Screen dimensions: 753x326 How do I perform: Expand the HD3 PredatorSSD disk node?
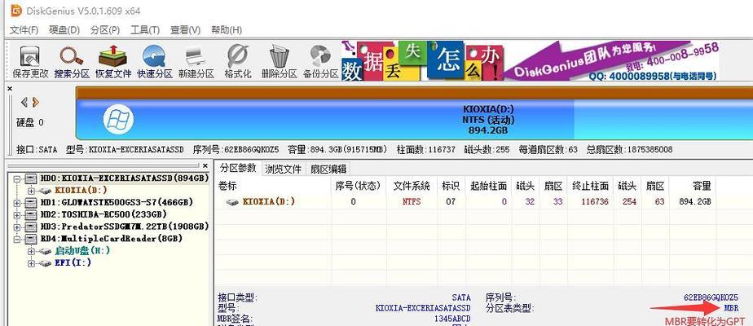[x=18, y=227]
